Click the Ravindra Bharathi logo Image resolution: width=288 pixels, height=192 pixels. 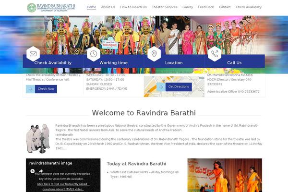click(x=51, y=8)
